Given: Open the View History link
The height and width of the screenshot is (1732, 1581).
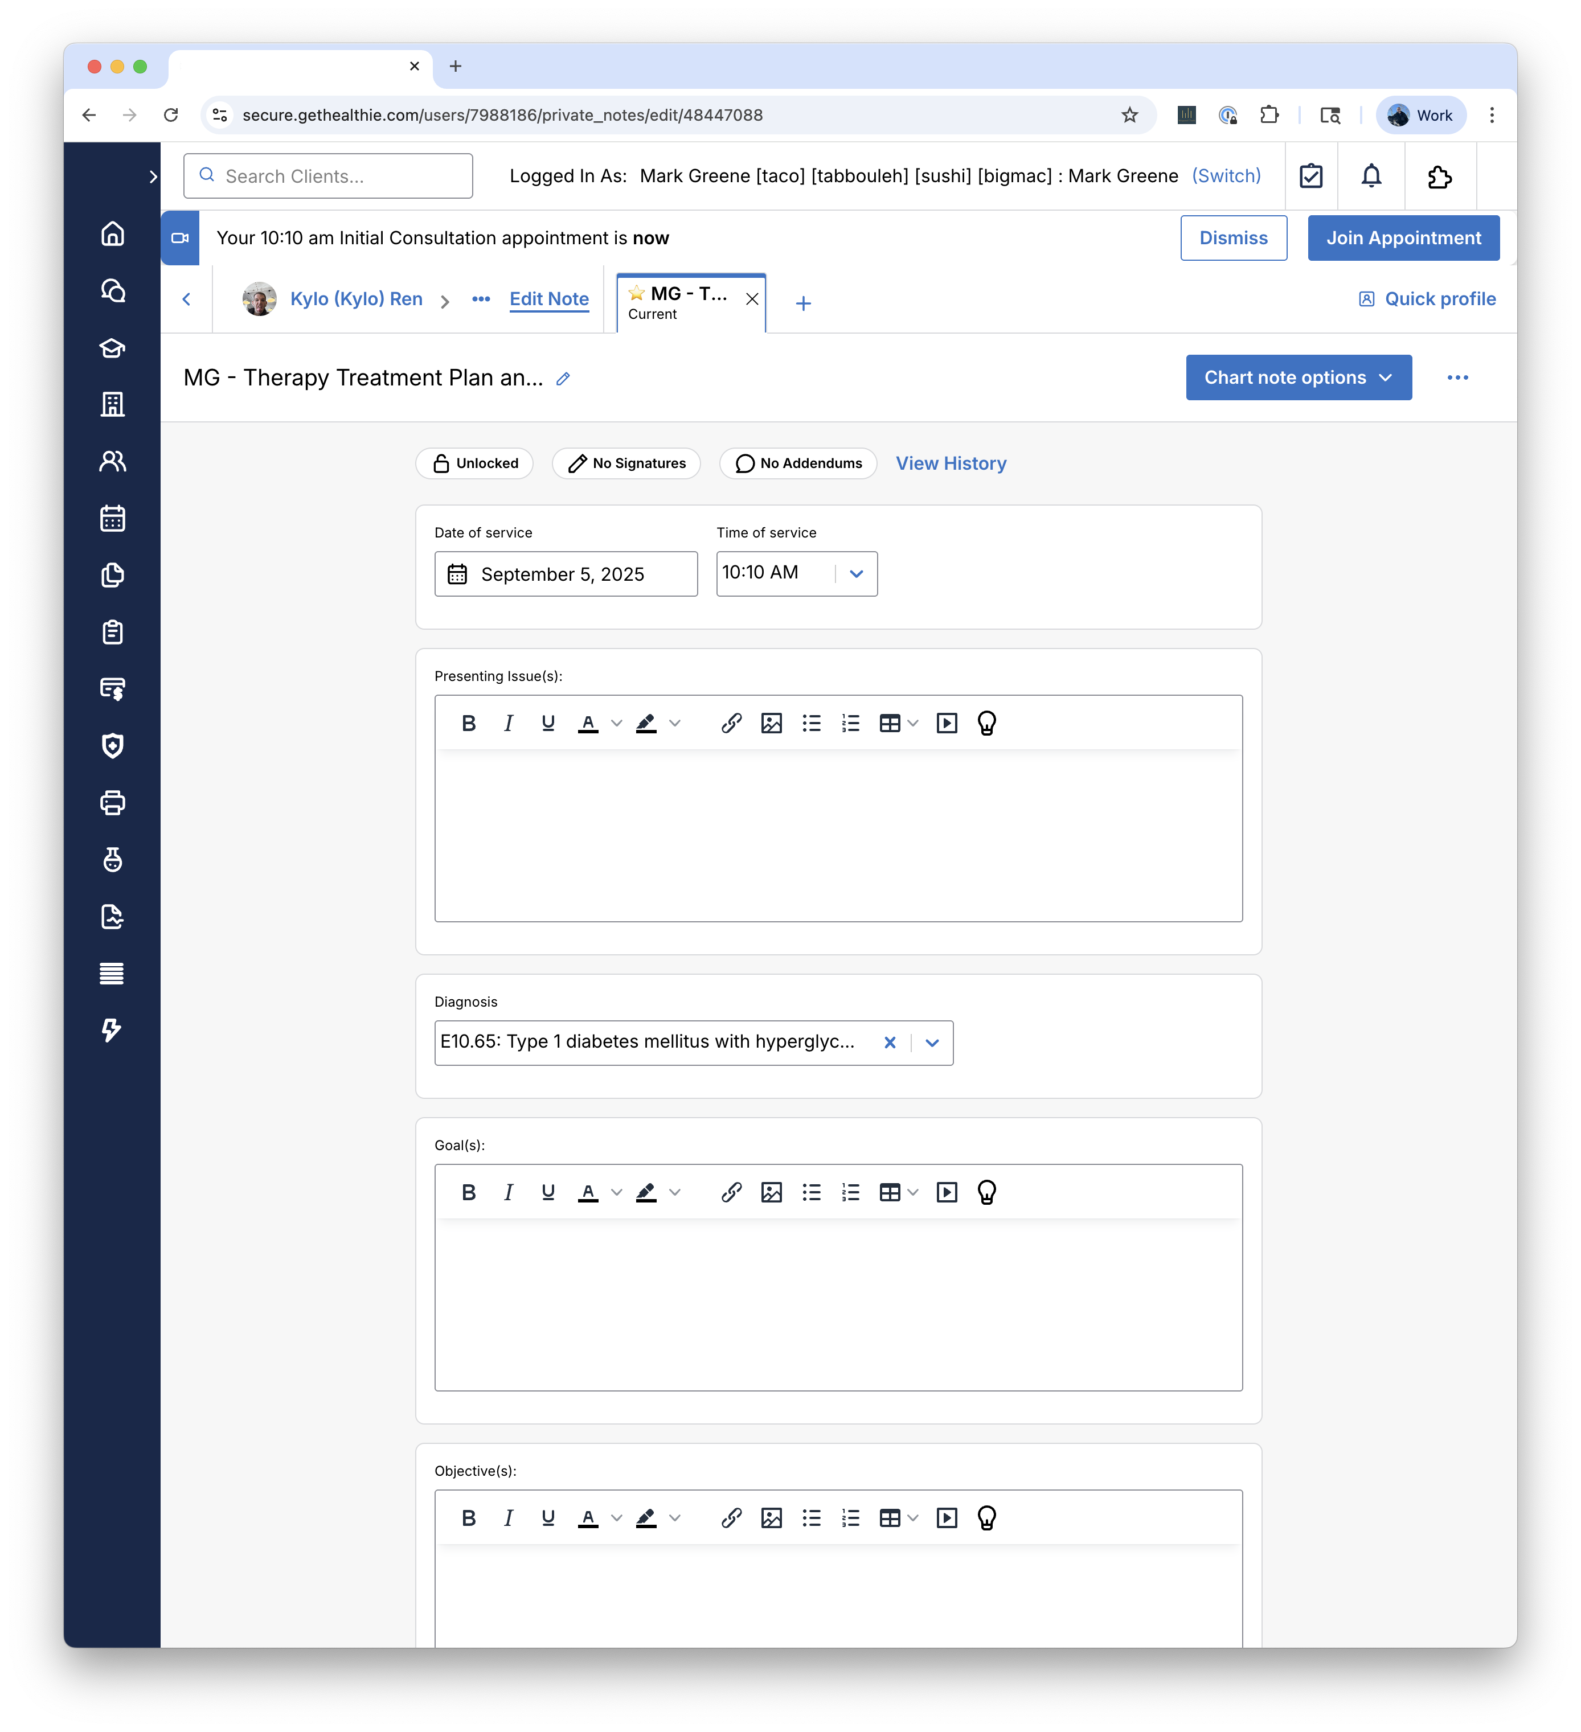Looking at the screenshot, I should [x=951, y=463].
